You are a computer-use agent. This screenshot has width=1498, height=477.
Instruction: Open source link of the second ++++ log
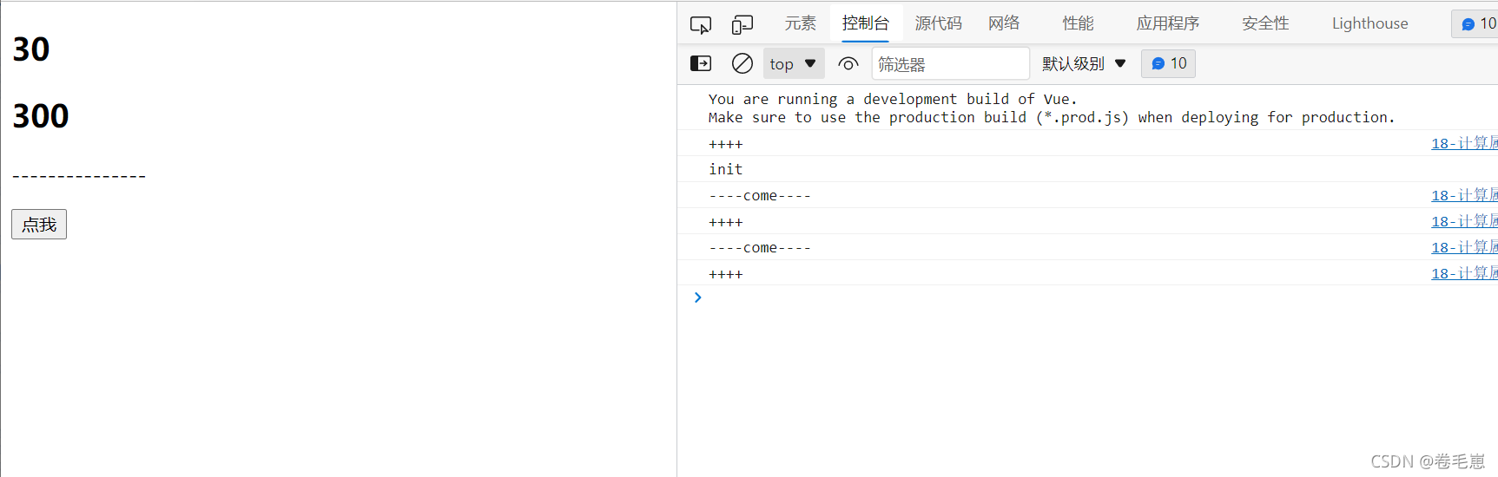tap(1464, 221)
